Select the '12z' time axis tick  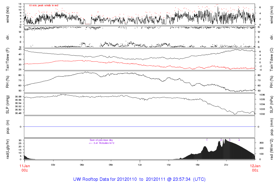coord(140,165)
